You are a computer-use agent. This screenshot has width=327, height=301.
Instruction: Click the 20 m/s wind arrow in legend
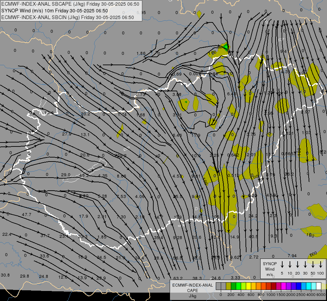298,265
